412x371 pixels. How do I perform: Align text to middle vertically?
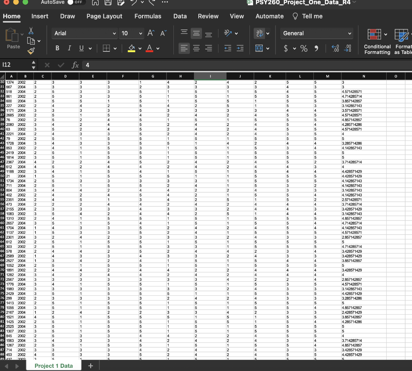196,33
